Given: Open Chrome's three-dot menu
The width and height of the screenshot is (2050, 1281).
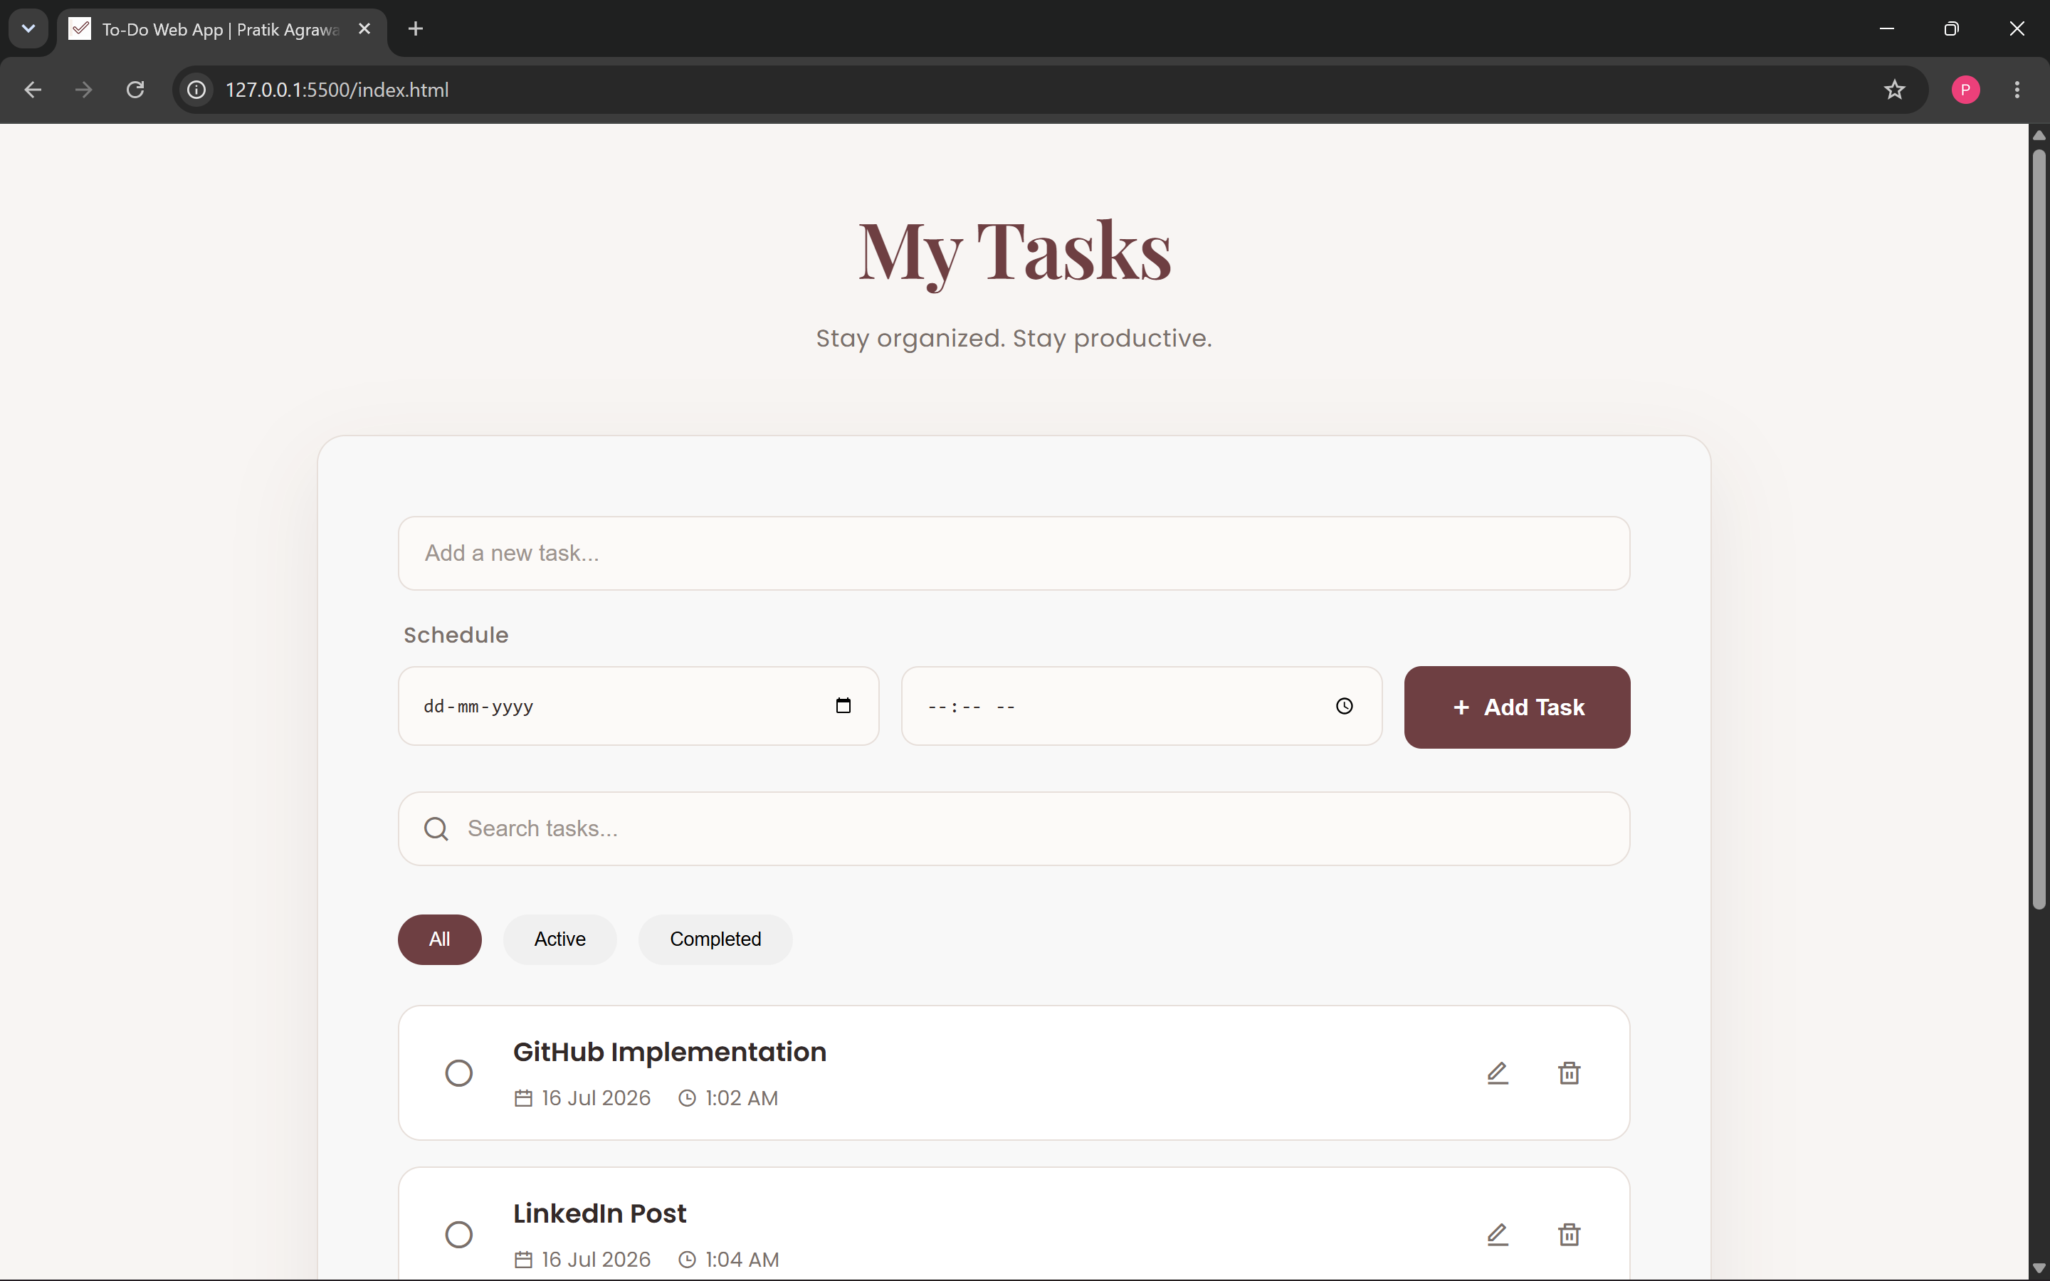Looking at the screenshot, I should (2017, 90).
